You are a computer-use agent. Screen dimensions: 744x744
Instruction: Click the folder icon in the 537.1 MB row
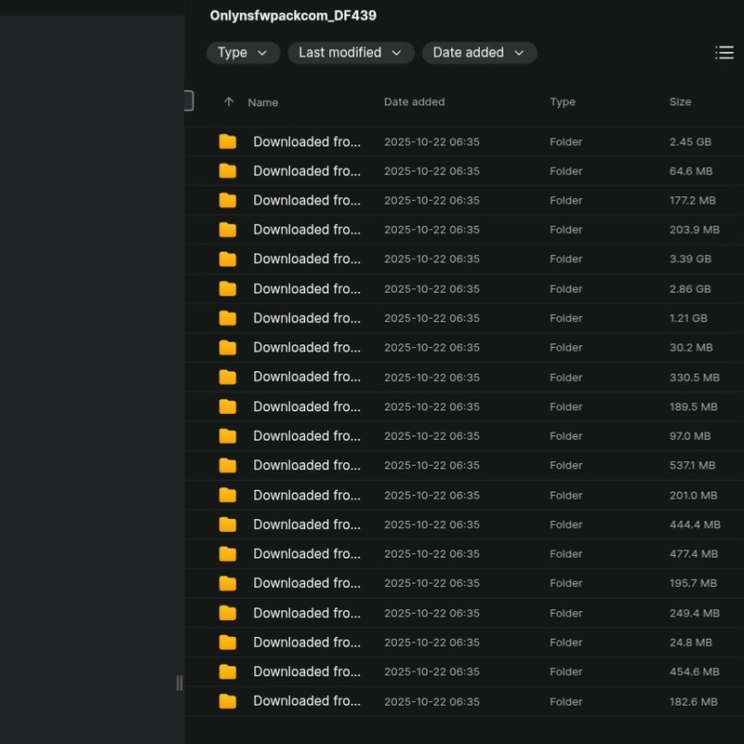coord(228,465)
